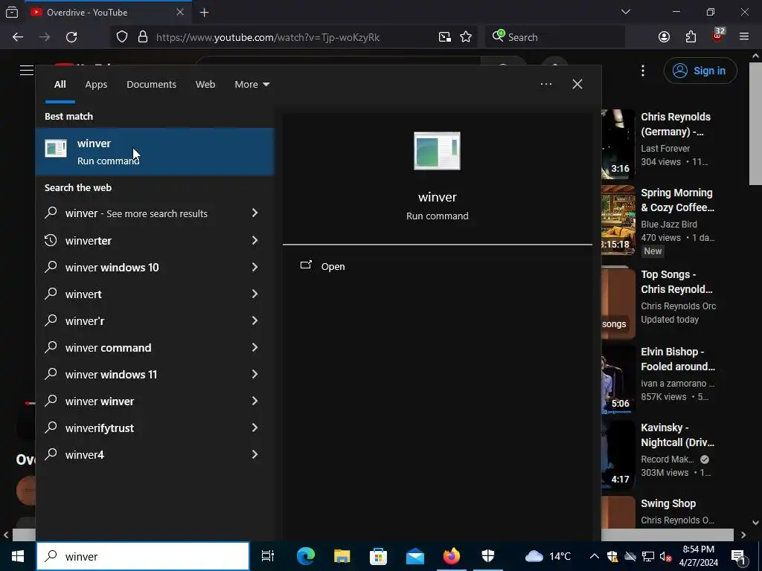Viewport: 762px width, 571px height.
Task: Click Chris Reynolds (Germany) video thumbnail
Action: (x=618, y=143)
